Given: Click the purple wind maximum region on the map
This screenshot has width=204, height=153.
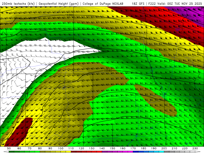Looking at the screenshot, I should point(190,14).
